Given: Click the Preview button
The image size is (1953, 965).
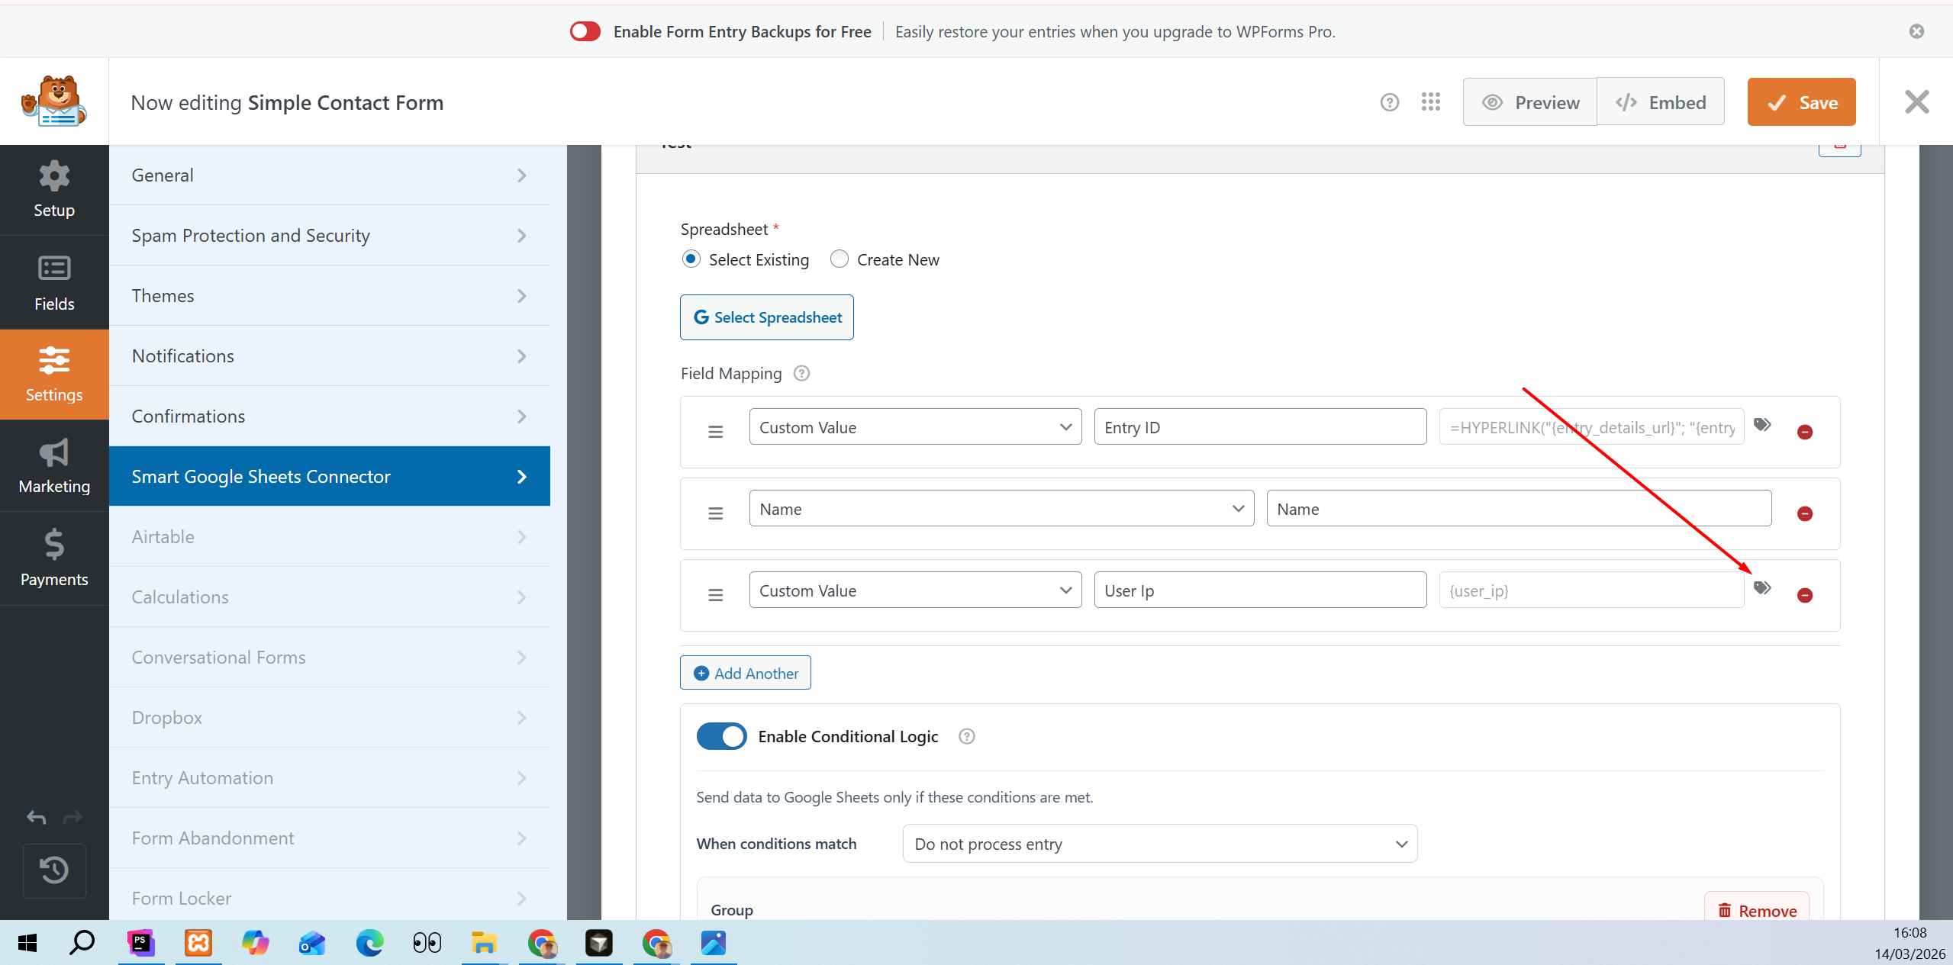Looking at the screenshot, I should pos(1529,102).
